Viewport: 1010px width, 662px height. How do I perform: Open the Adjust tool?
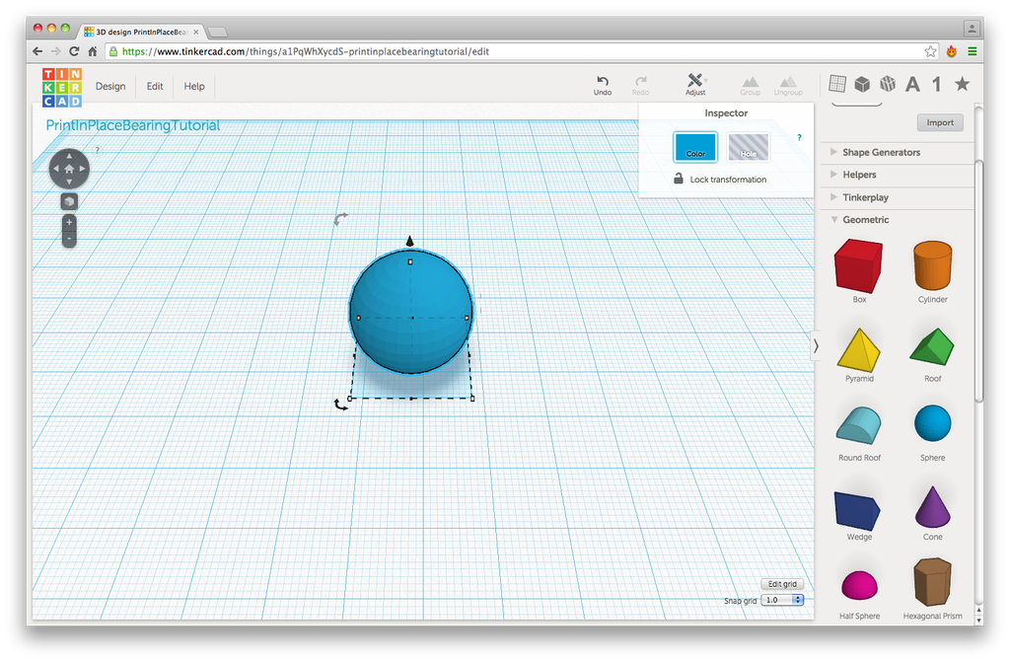[695, 85]
